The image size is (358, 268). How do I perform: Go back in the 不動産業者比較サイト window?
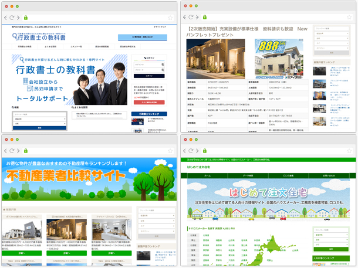(6, 151)
